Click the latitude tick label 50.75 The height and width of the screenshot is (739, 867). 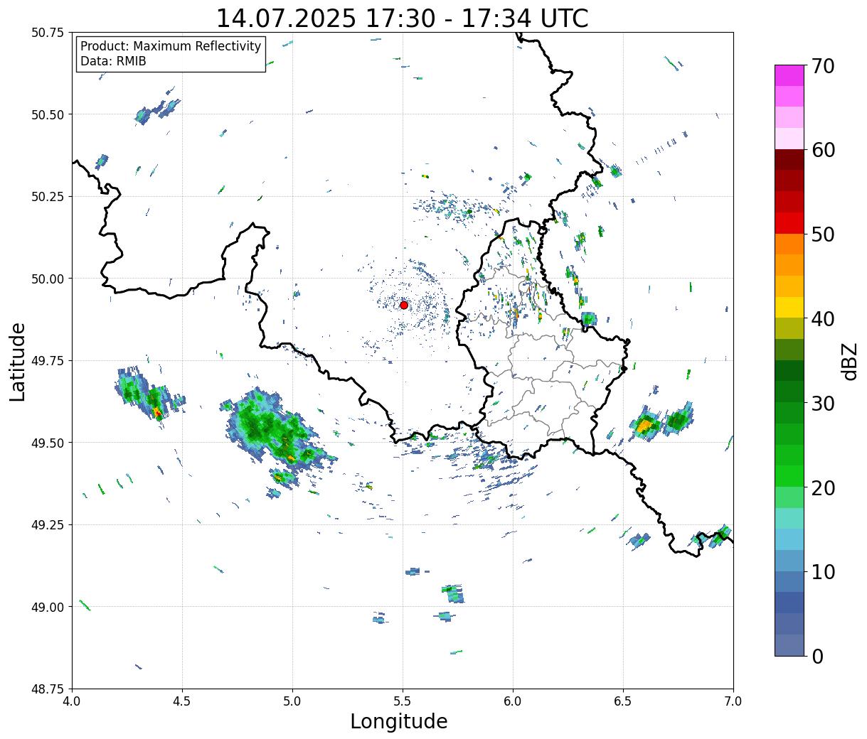pyautogui.click(x=48, y=33)
